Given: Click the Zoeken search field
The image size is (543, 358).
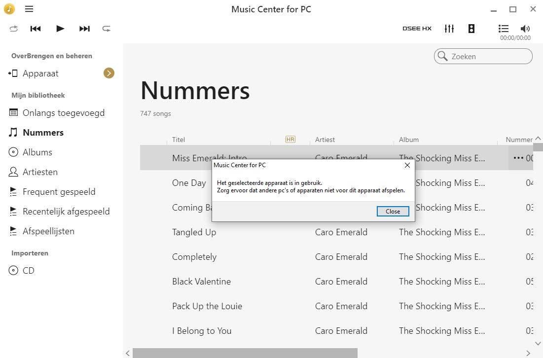Looking at the screenshot, I should point(488,56).
